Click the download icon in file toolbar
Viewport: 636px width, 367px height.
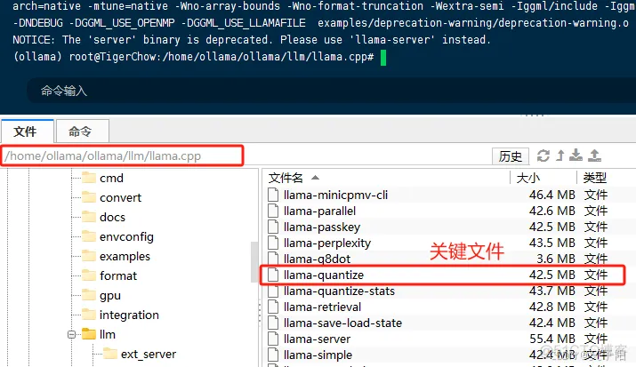[x=576, y=156]
